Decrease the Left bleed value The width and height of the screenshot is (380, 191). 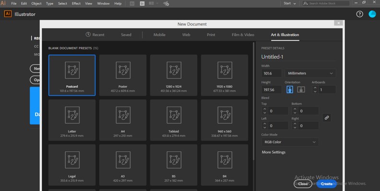(265, 128)
